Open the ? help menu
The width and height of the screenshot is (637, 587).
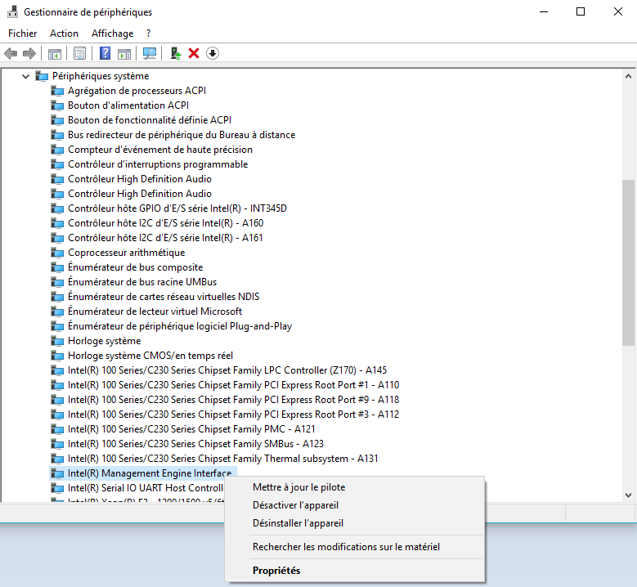point(148,34)
